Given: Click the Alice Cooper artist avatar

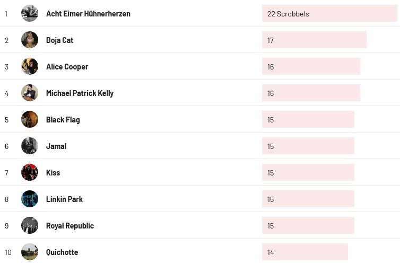Looking at the screenshot, I should (x=30, y=66).
